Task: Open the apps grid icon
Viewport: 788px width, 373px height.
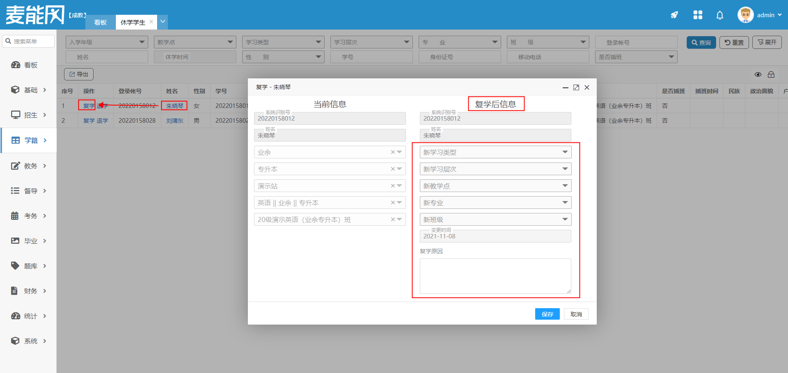Action: [x=698, y=15]
